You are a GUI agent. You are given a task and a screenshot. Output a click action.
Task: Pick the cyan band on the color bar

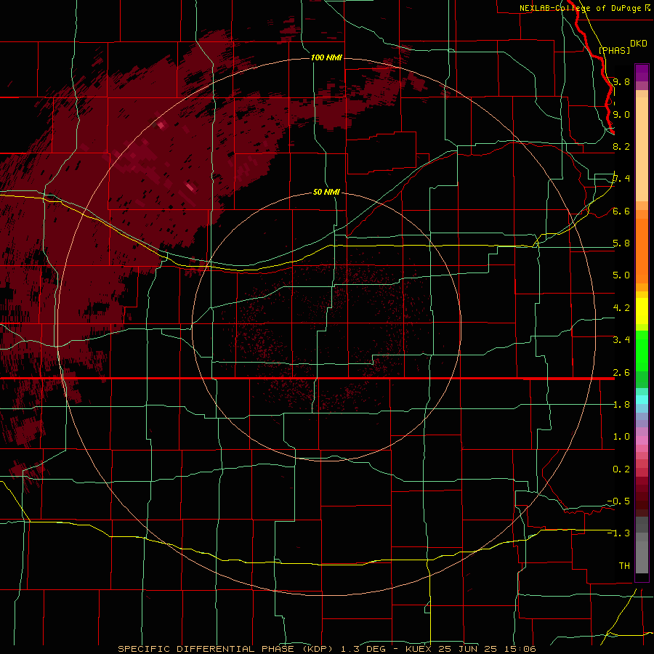[x=642, y=400]
